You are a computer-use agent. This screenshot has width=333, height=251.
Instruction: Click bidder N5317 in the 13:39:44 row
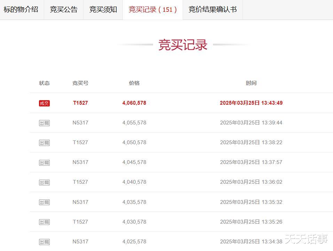click(x=80, y=123)
